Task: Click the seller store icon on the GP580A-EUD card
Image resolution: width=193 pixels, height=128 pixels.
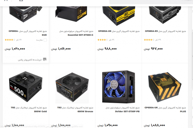Action: tap(45, 59)
